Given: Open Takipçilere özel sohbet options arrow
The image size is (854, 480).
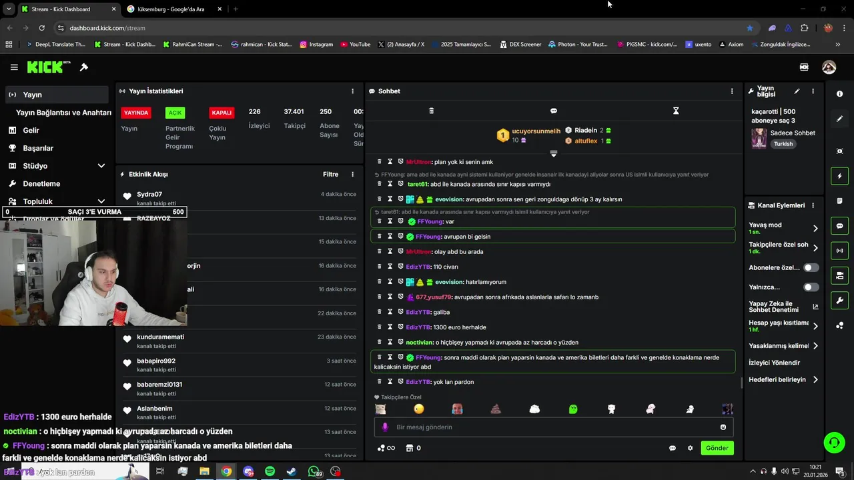Looking at the screenshot, I should [815, 248].
